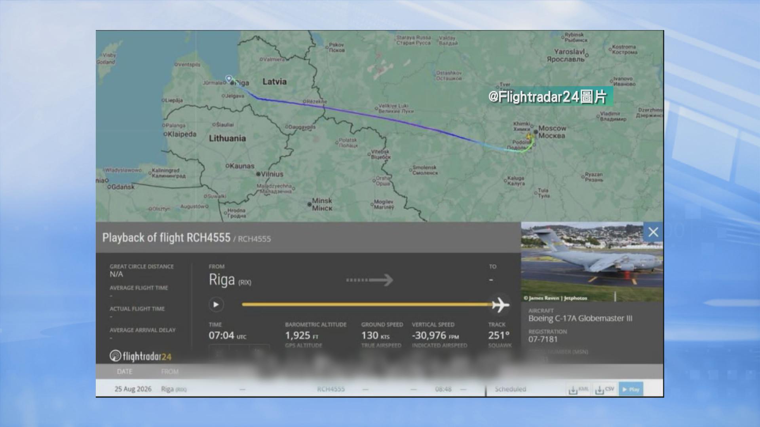
Task: Click the 08:48 time in the flight row
Action: pos(443,389)
